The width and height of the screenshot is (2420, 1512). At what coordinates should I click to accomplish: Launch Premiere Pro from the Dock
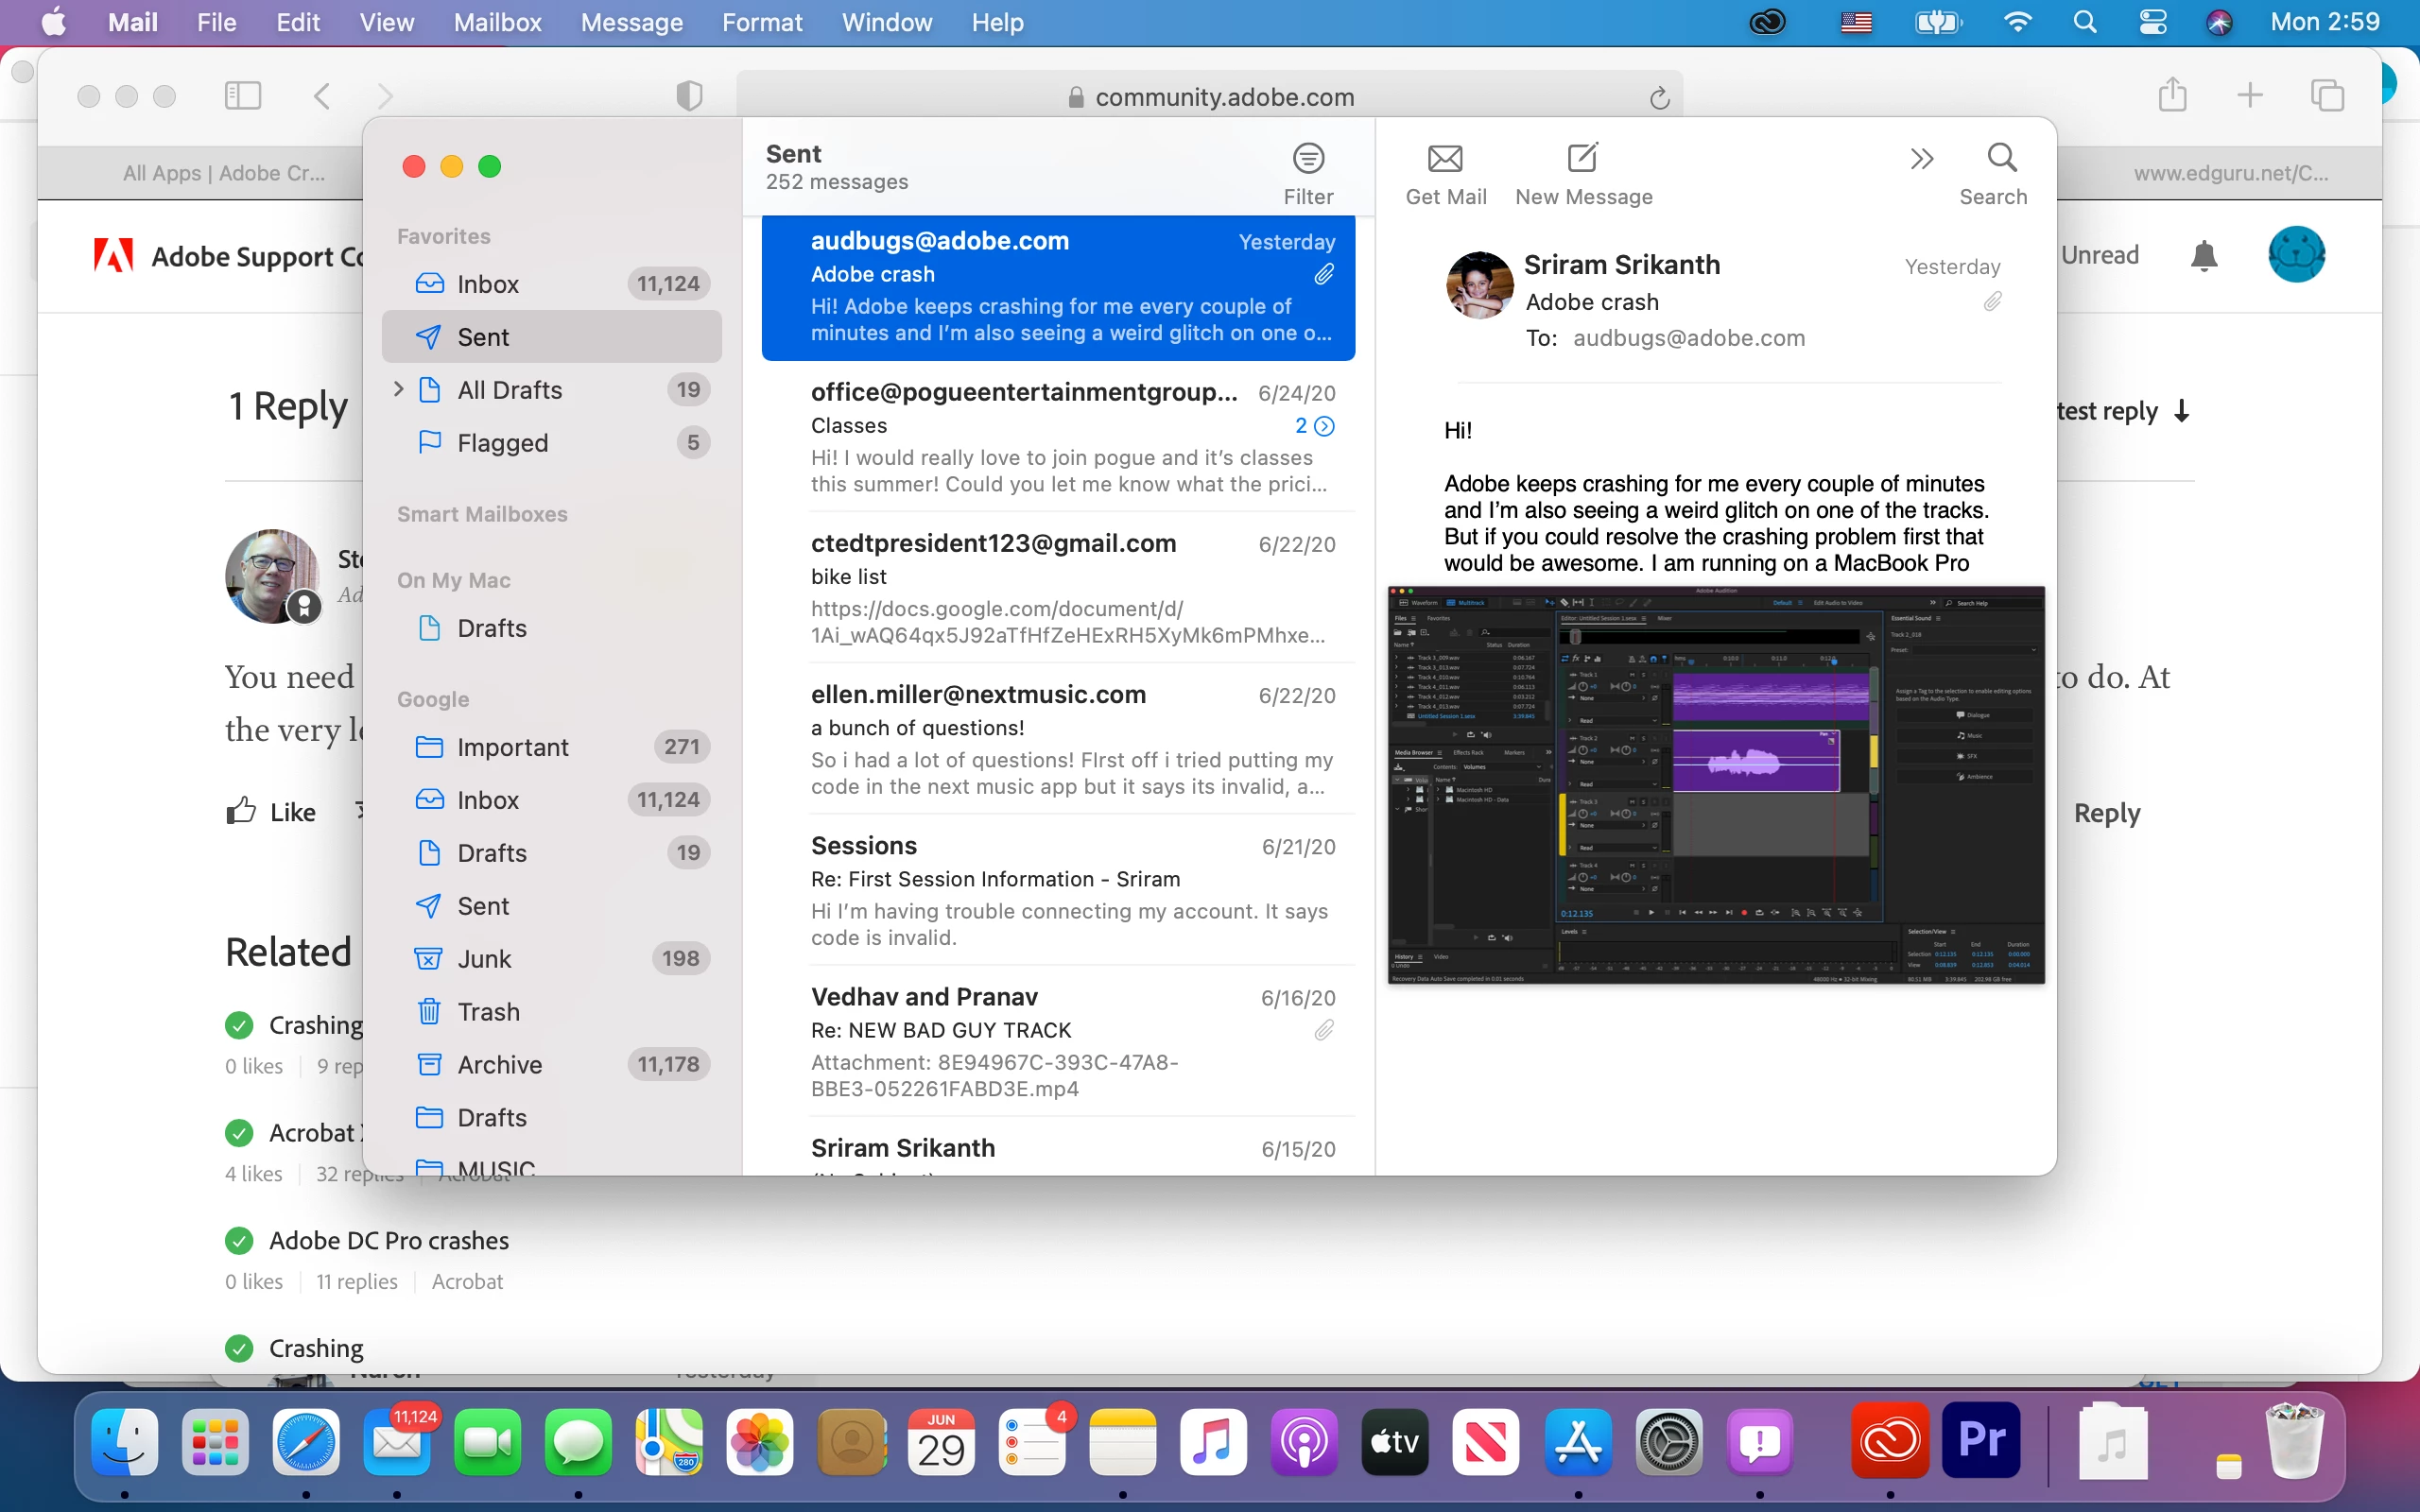tap(1980, 1441)
